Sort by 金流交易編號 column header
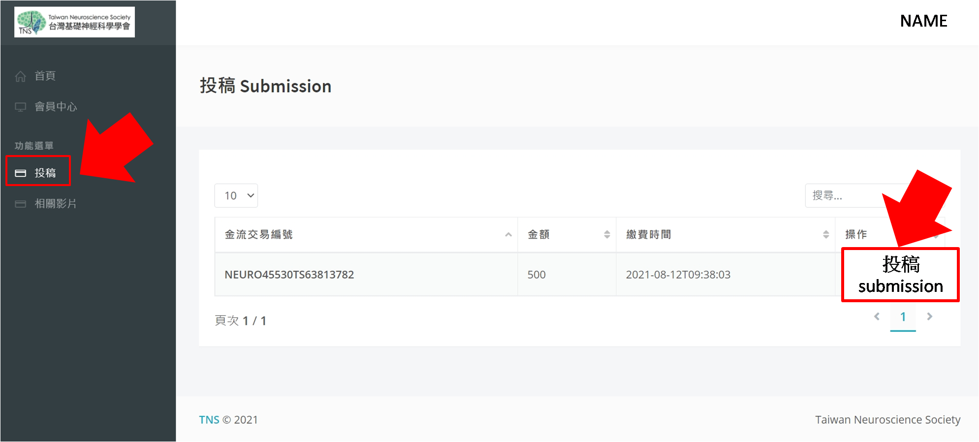The height and width of the screenshot is (442, 979). [x=366, y=235]
